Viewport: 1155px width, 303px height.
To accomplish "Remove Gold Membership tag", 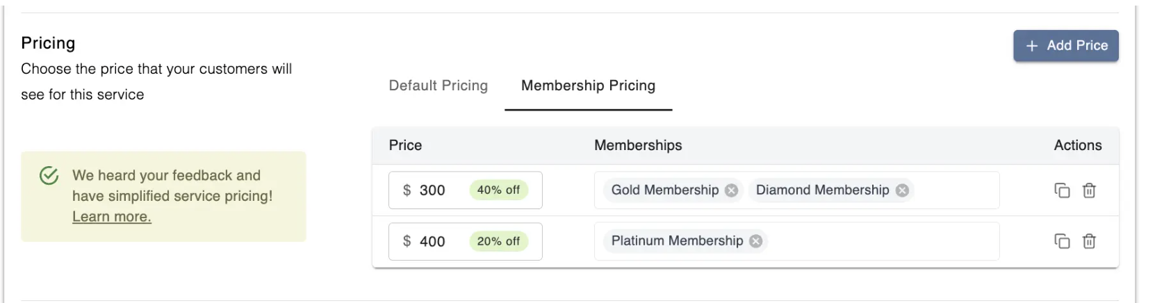I will [731, 190].
